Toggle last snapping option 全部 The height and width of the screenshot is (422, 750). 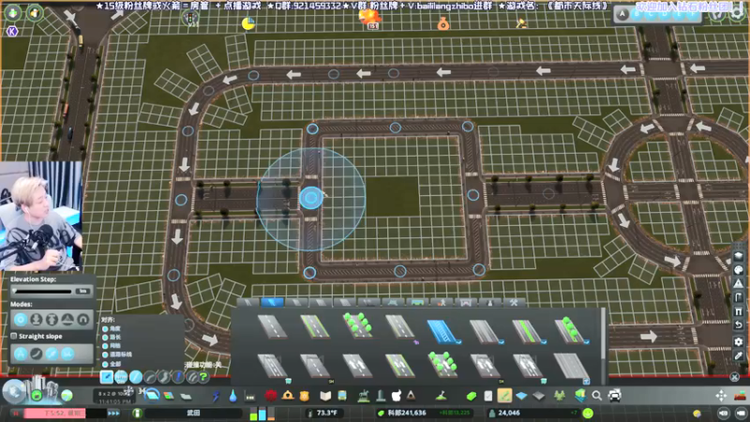(105, 364)
